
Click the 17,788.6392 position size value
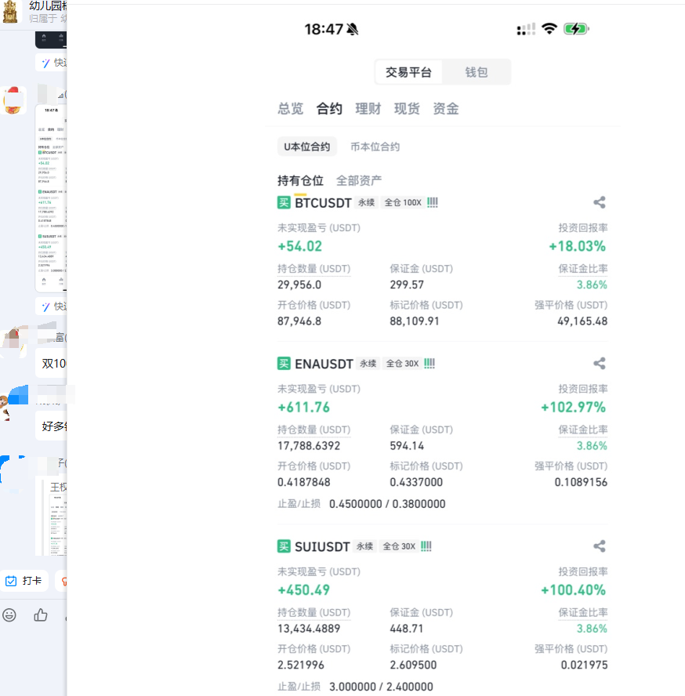click(309, 446)
